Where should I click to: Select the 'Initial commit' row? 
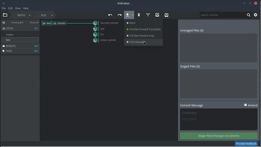point(108,40)
